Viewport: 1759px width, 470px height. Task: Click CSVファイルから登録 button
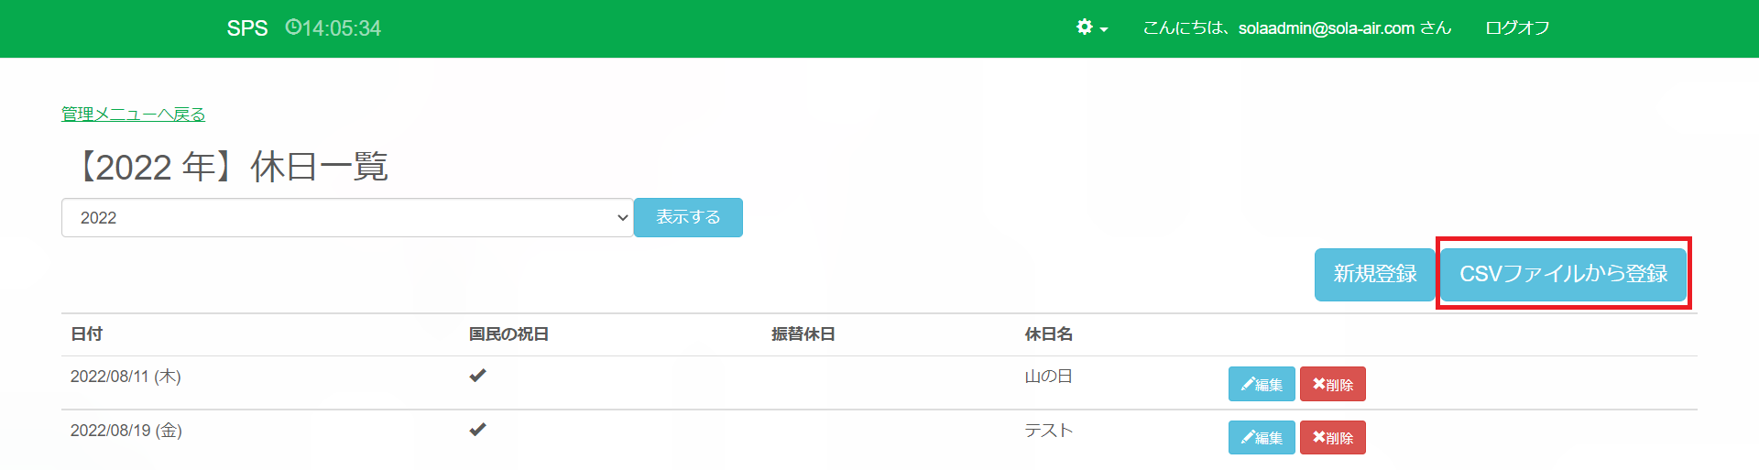point(1563,274)
